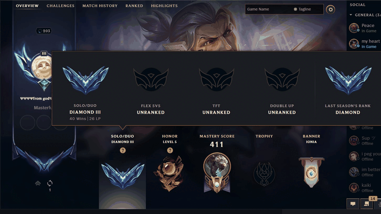381x214 pixels.
Task: Collapse the General friends group
Action: pos(351,15)
